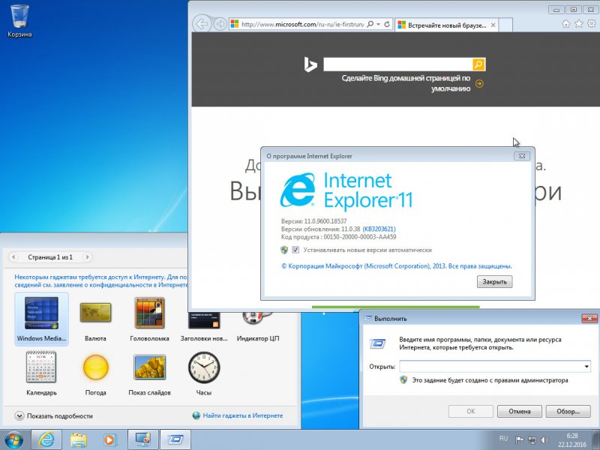
Task: Click the Run dialog taskbar button
Action: [175, 439]
